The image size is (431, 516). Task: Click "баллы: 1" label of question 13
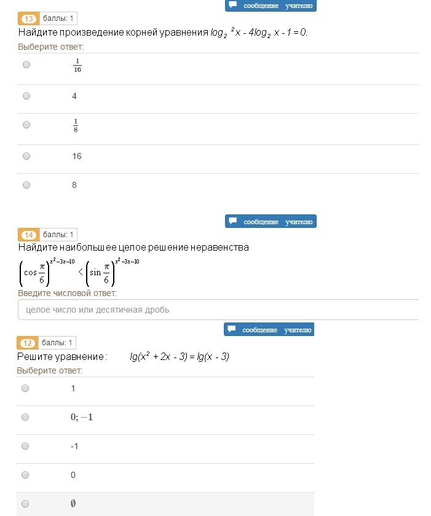tap(58, 19)
